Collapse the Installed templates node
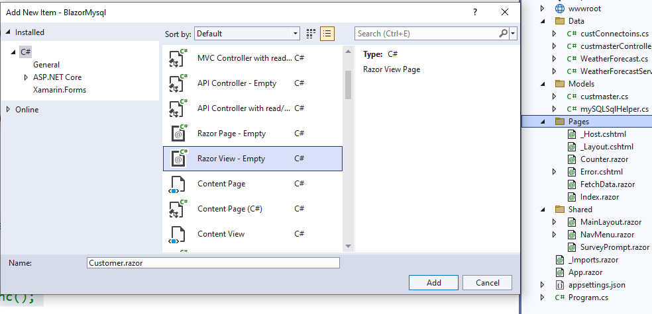The image size is (652, 314). 9,32
